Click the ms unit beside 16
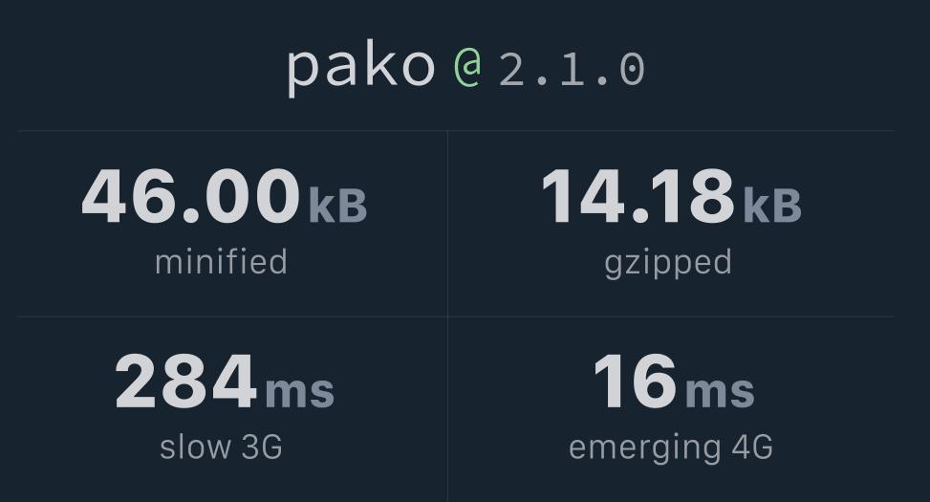 [x=720, y=390]
